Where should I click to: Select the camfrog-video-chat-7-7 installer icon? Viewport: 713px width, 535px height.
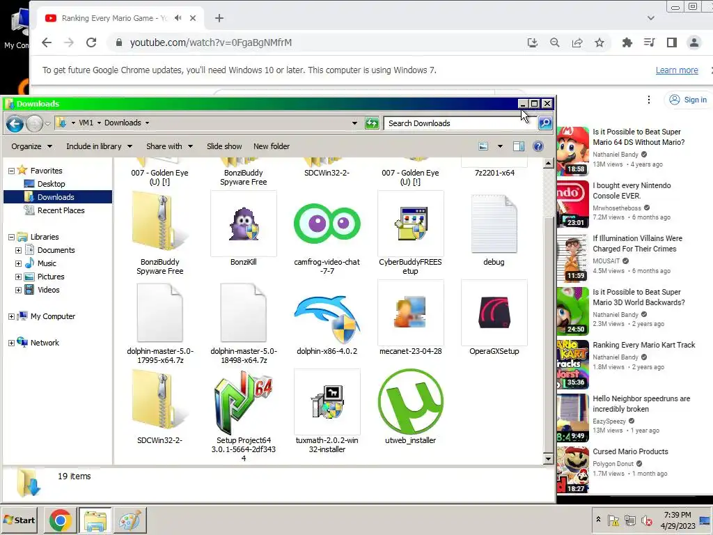[327, 224]
